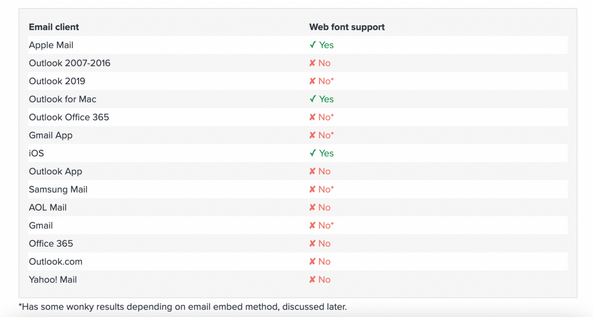
Task: Click the wonky results footnote text
Action: tap(183, 307)
